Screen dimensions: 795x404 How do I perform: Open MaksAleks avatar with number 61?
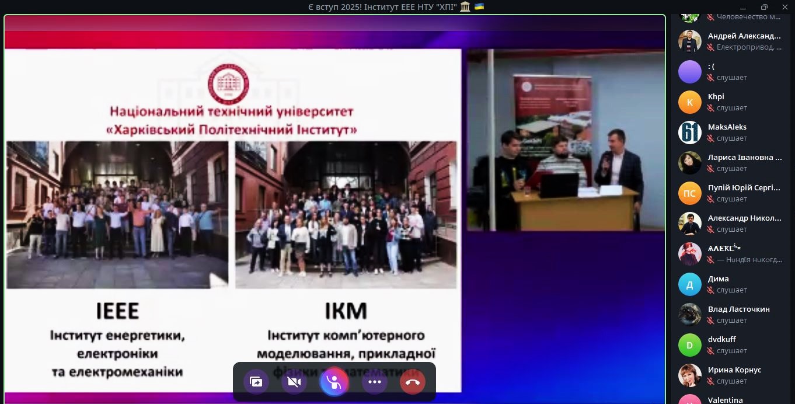[689, 133]
